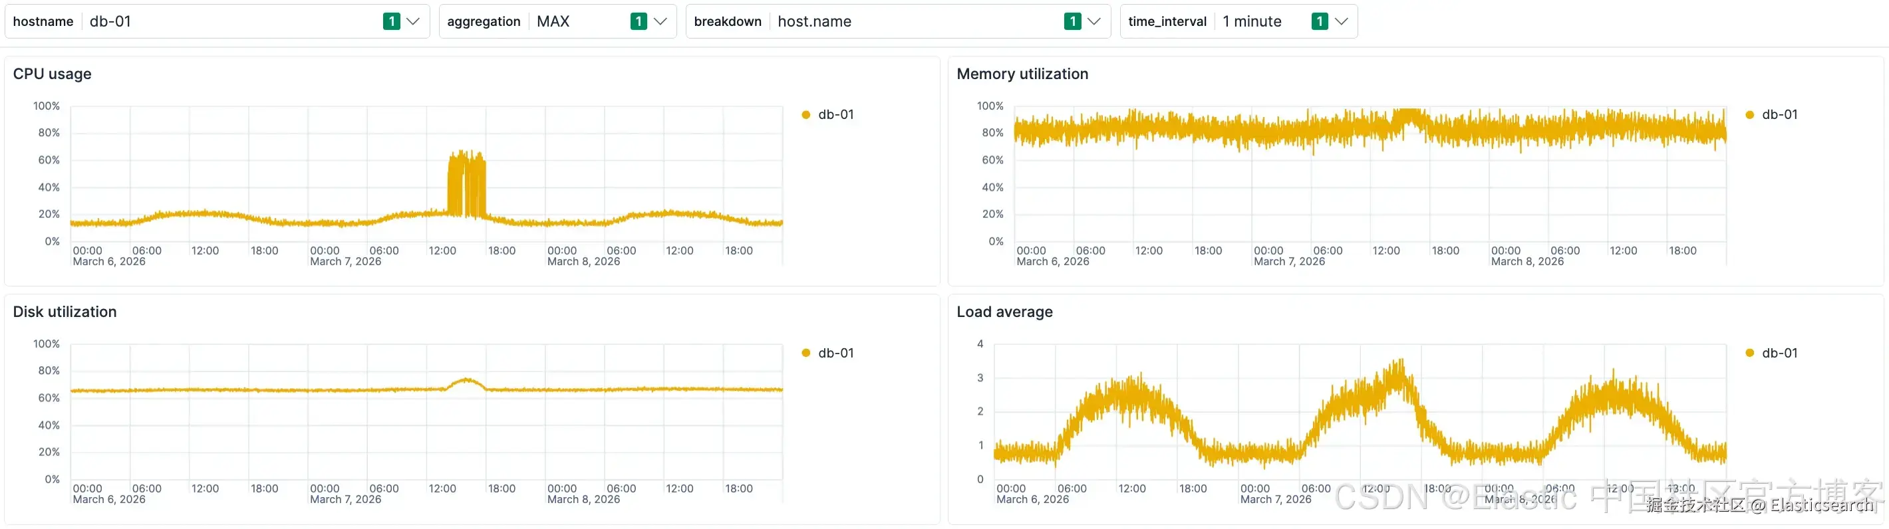Click the 3 axis label in Load average chart
The height and width of the screenshot is (529, 1889).
click(x=980, y=378)
